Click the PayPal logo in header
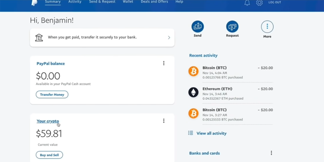The width and height of the screenshot is (324, 162). point(34,3)
